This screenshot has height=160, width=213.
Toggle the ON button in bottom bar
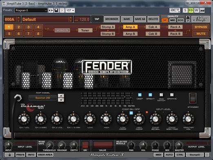[85, 144]
